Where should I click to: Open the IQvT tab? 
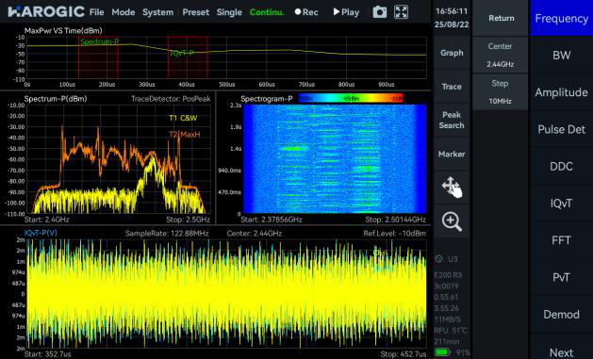tap(561, 204)
